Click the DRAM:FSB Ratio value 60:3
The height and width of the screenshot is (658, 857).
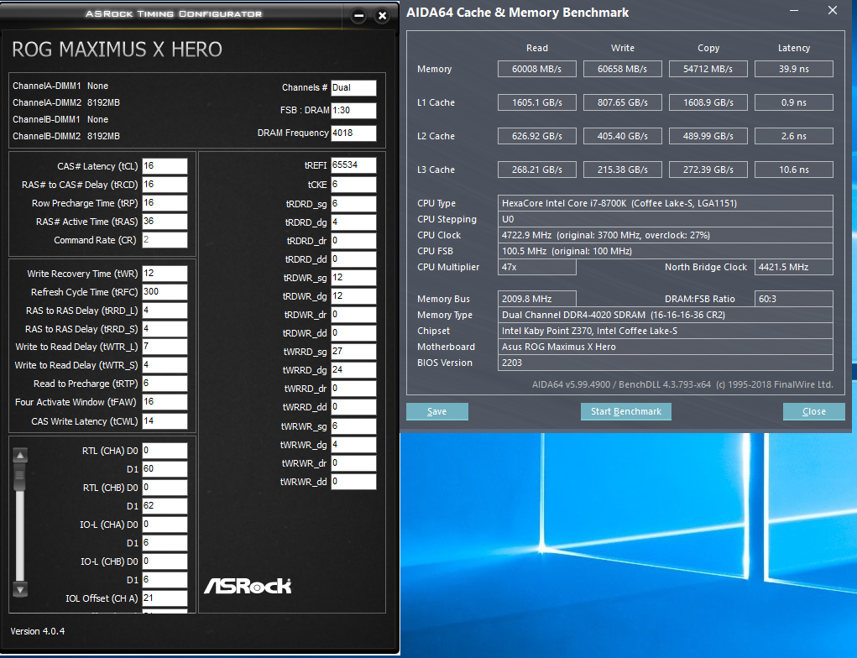pyautogui.click(x=793, y=299)
